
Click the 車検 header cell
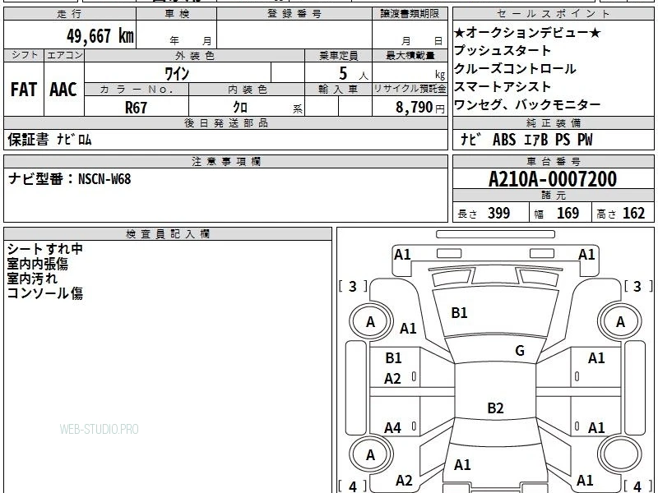coord(177,14)
